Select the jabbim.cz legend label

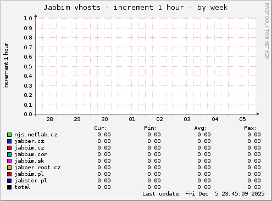(29, 148)
